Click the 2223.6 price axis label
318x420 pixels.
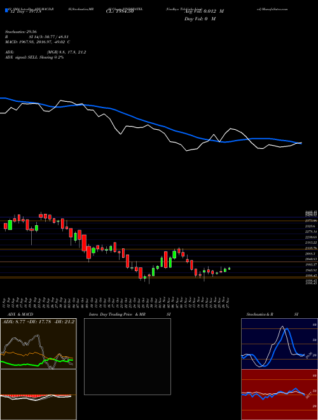click(310, 227)
